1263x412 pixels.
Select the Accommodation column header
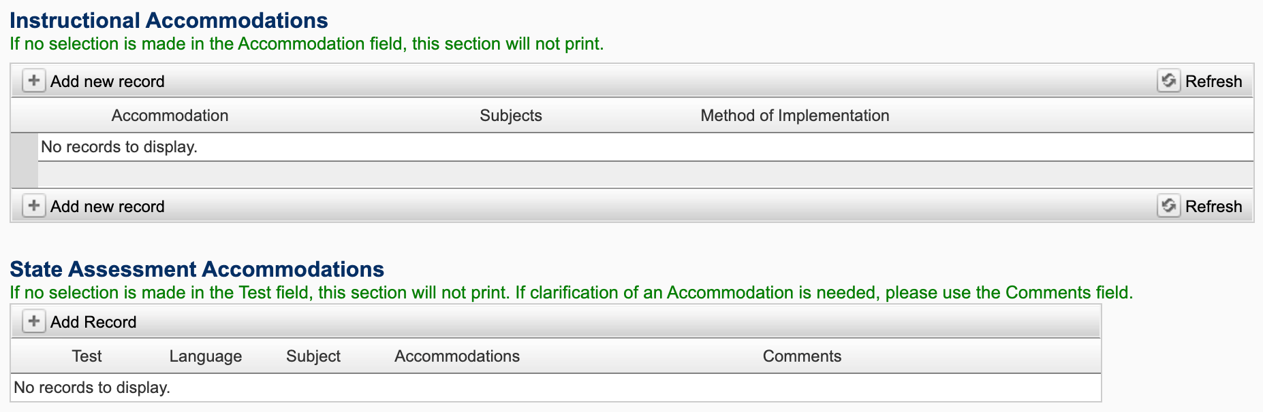click(170, 116)
